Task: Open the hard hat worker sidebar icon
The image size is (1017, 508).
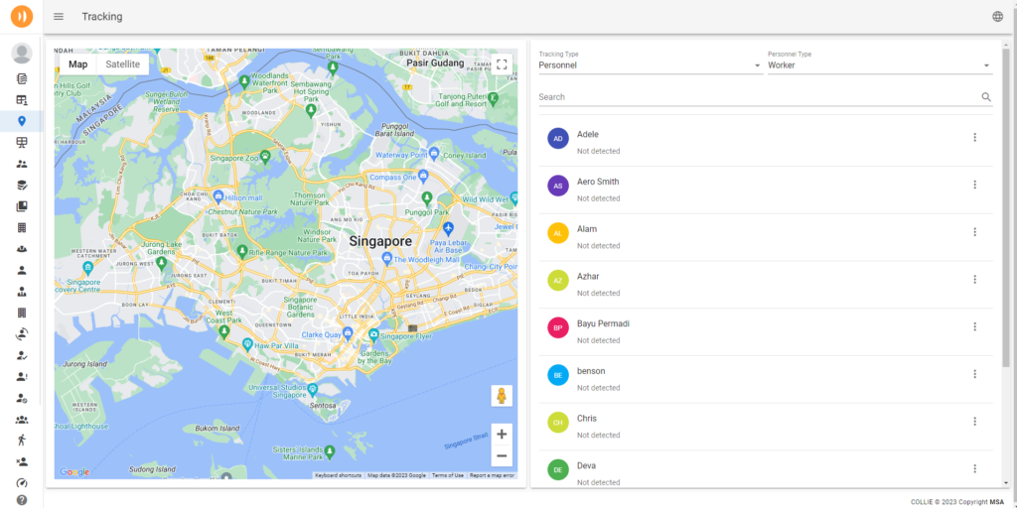Action: 22,249
